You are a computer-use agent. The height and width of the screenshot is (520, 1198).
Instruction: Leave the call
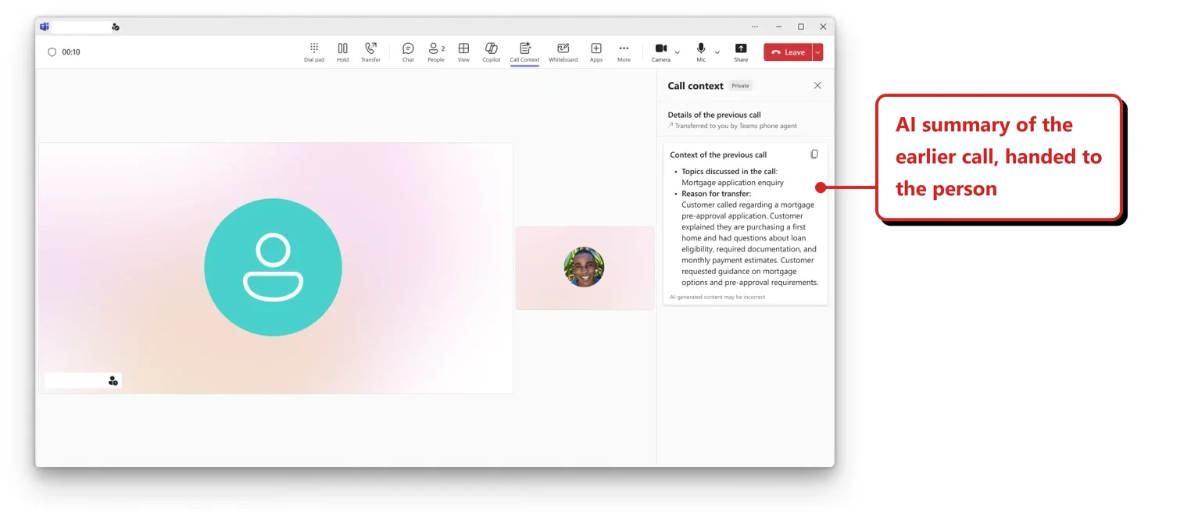coord(788,52)
